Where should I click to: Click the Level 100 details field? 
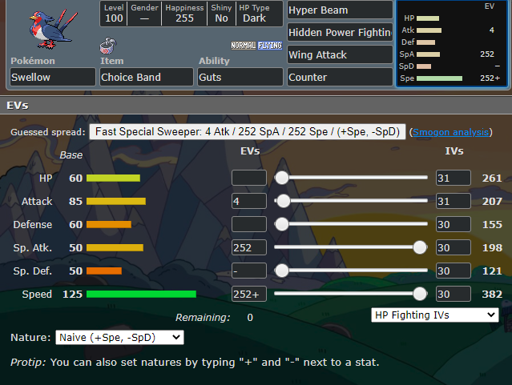pos(114,14)
